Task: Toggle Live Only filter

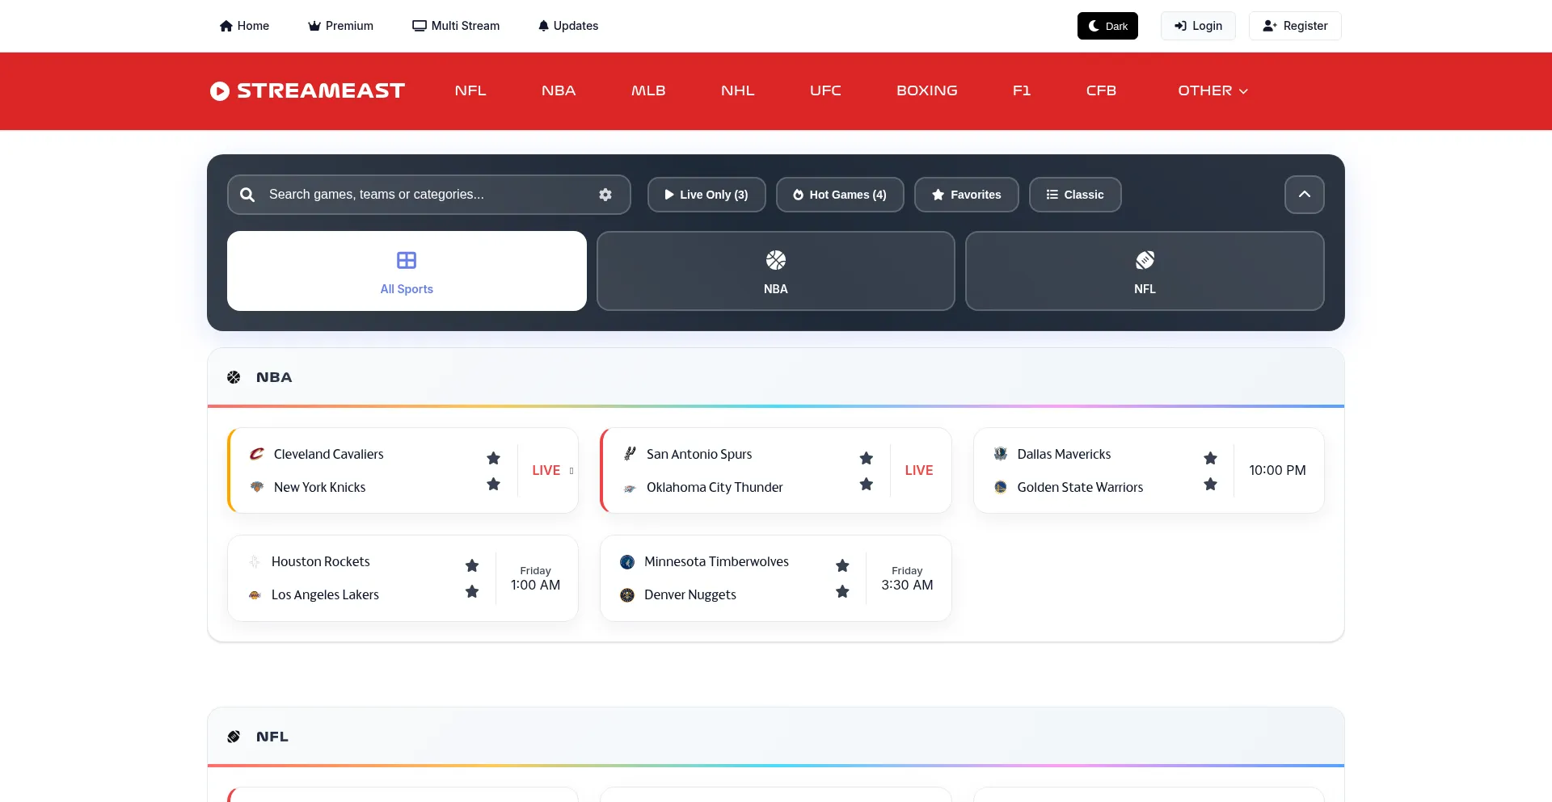Action: [x=706, y=195]
